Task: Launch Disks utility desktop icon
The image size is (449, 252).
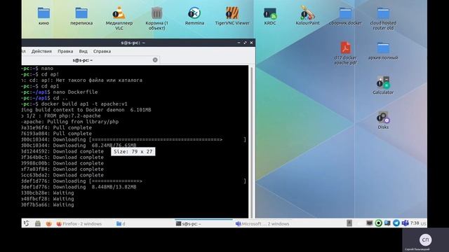Action: 383,120
